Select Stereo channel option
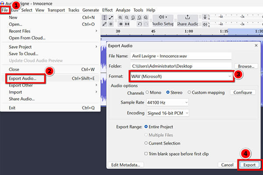The image size is (263, 175). (174, 93)
